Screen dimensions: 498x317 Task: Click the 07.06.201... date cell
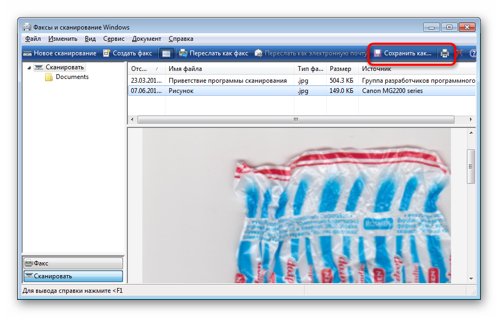point(146,91)
